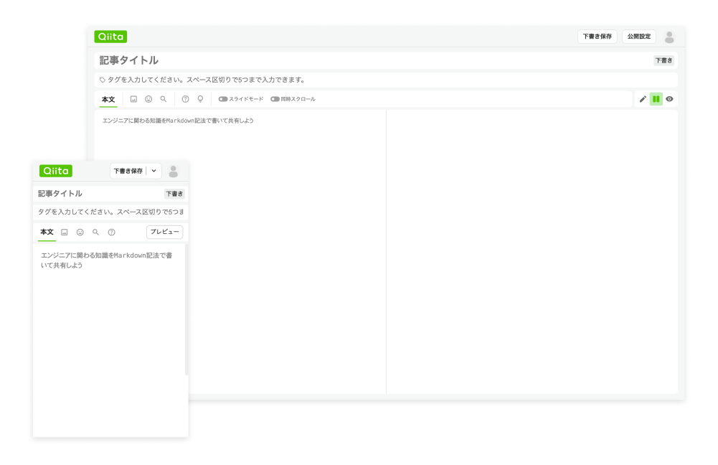718x465 pixels.
Task: Click the help question mark icon
Action: [x=184, y=99]
